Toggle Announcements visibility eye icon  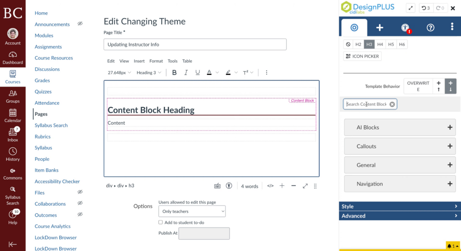click(x=80, y=24)
